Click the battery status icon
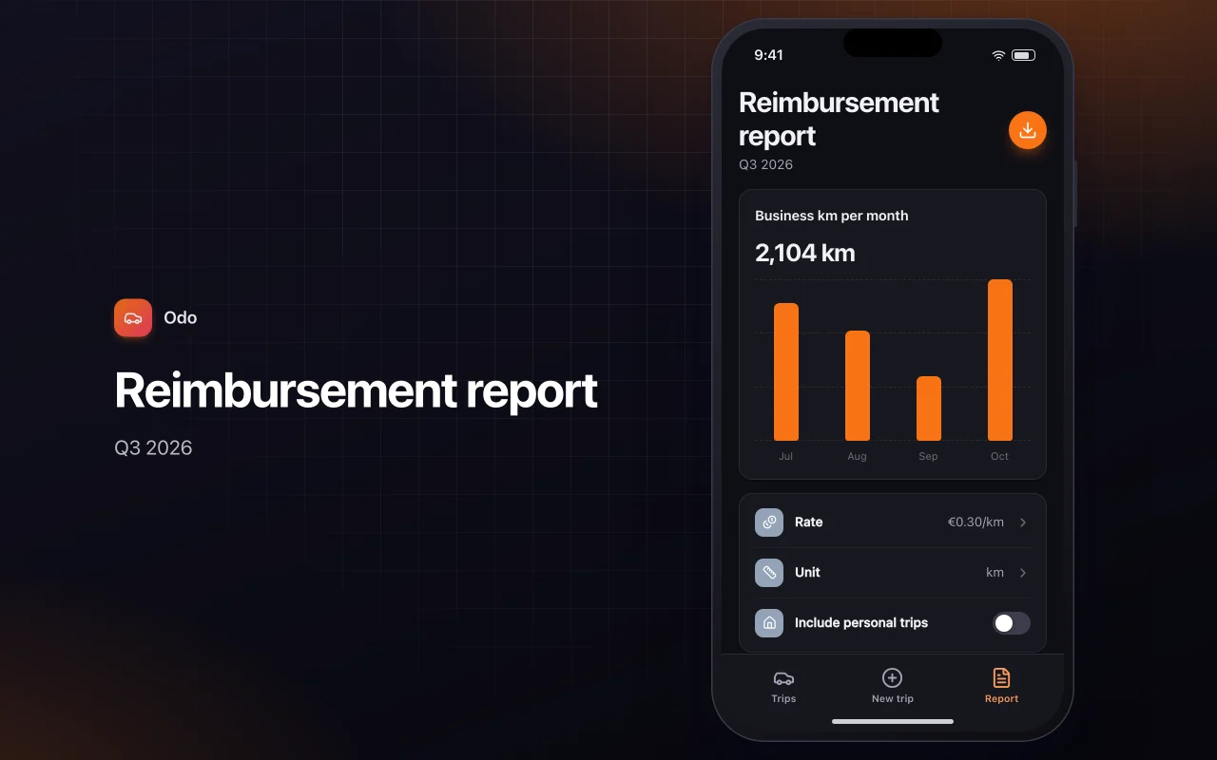The width and height of the screenshot is (1217, 760). tap(1024, 55)
